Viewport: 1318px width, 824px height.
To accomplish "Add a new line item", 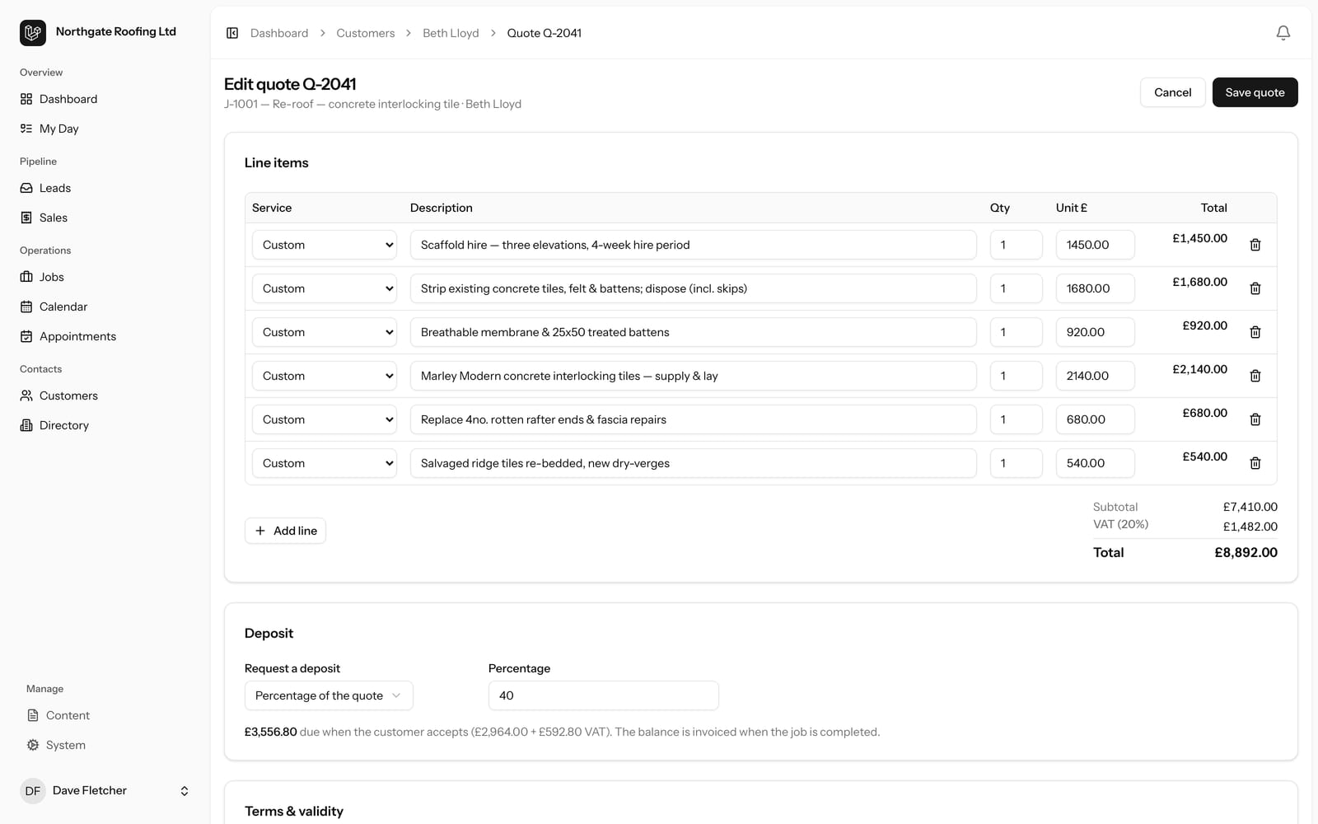I will (285, 531).
